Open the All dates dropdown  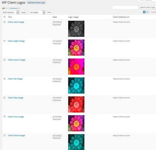point(37,12)
